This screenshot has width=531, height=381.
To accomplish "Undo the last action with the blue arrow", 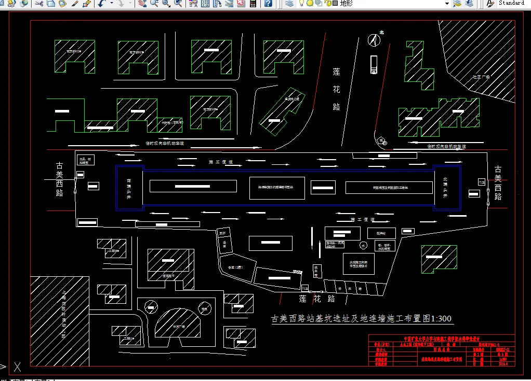I will [x=102, y=4].
